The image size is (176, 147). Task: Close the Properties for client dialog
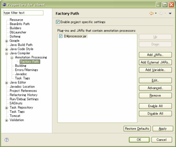[171, 5]
